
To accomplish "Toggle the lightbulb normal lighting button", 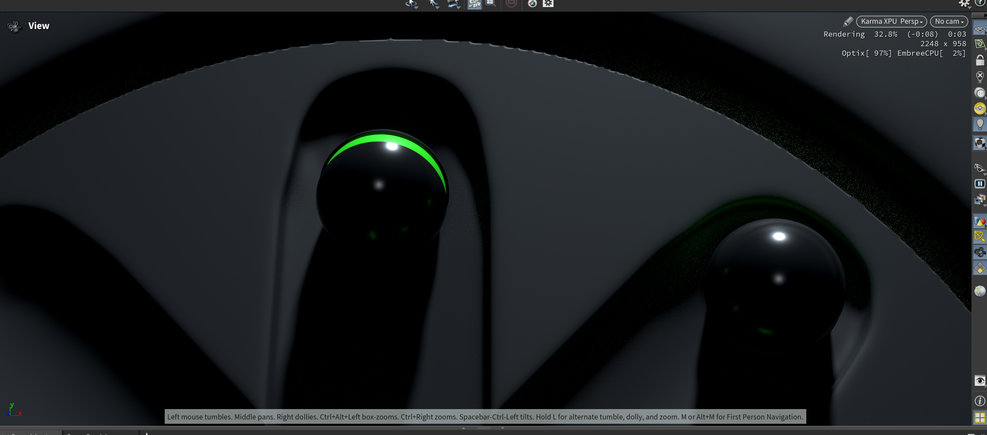I will [x=980, y=124].
